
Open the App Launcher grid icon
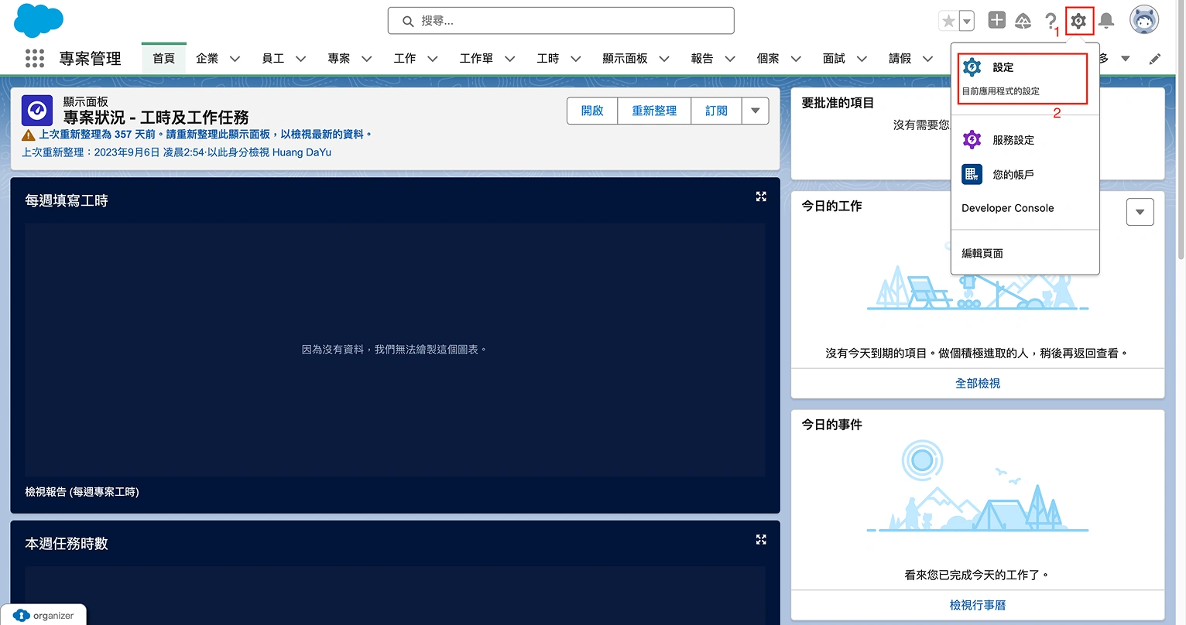pos(35,59)
